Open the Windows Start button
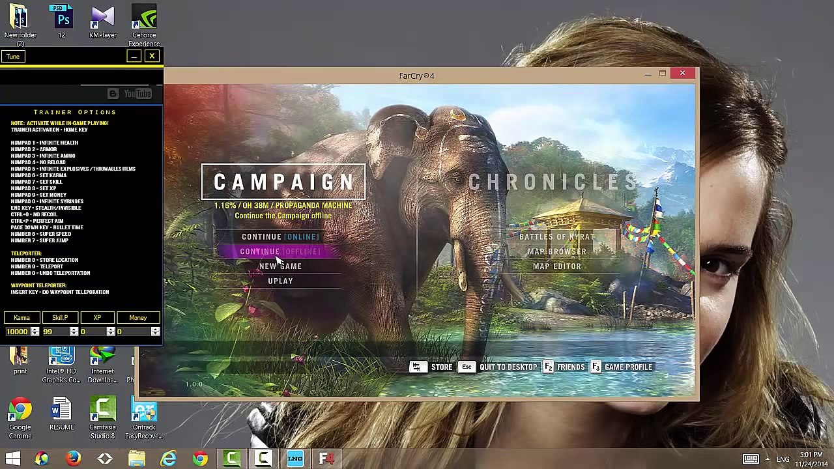834x469 pixels. (x=12, y=459)
